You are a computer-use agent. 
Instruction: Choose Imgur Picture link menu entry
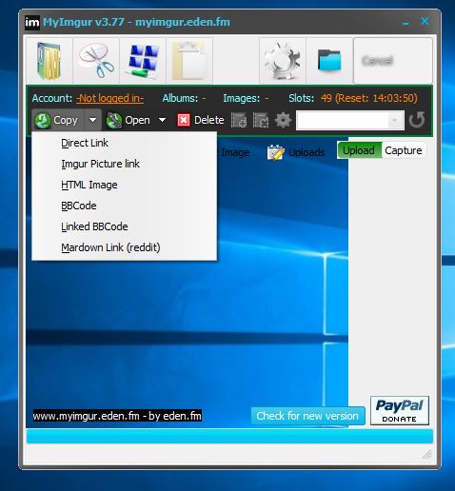(125, 164)
